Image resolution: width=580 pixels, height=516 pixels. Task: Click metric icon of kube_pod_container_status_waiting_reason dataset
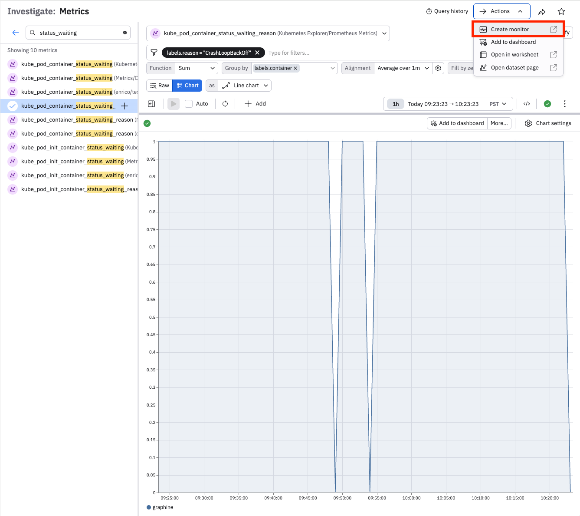tap(155, 33)
